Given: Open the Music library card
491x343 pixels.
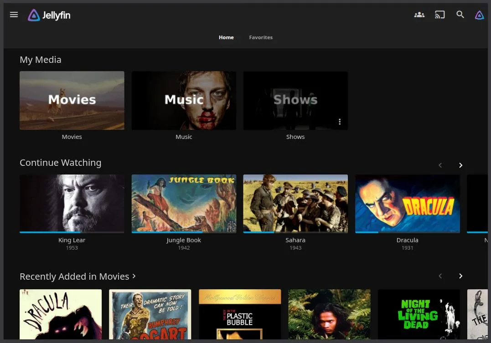Looking at the screenshot, I should coord(184,101).
